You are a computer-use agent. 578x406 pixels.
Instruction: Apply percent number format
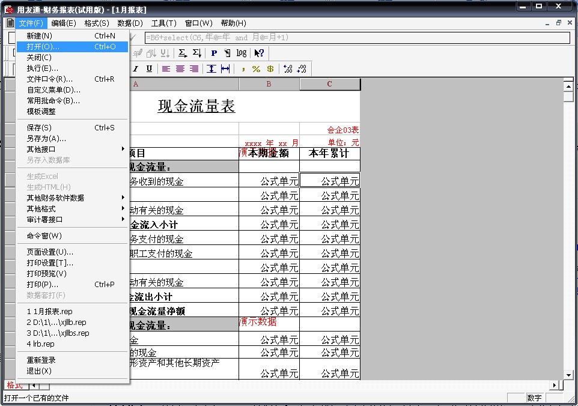[256, 69]
